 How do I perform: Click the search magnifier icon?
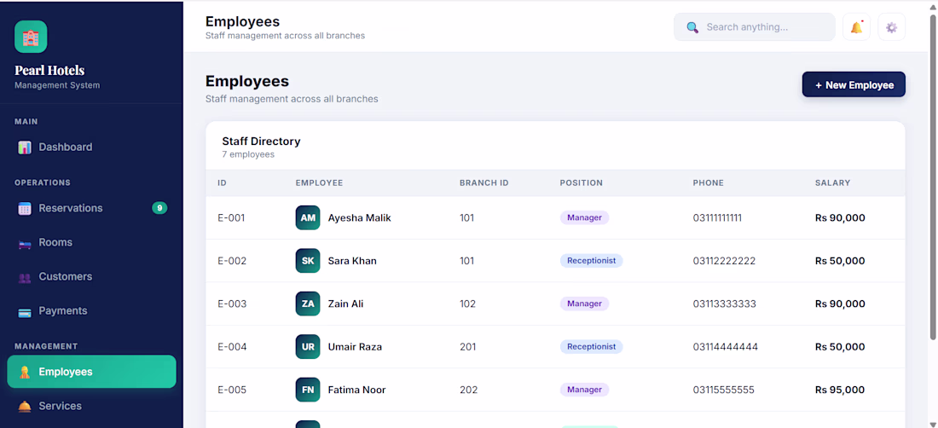point(692,27)
